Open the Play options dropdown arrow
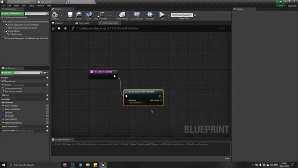The height and width of the screenshot is (168, 298). pyautogui.click(x=169, y=16)
